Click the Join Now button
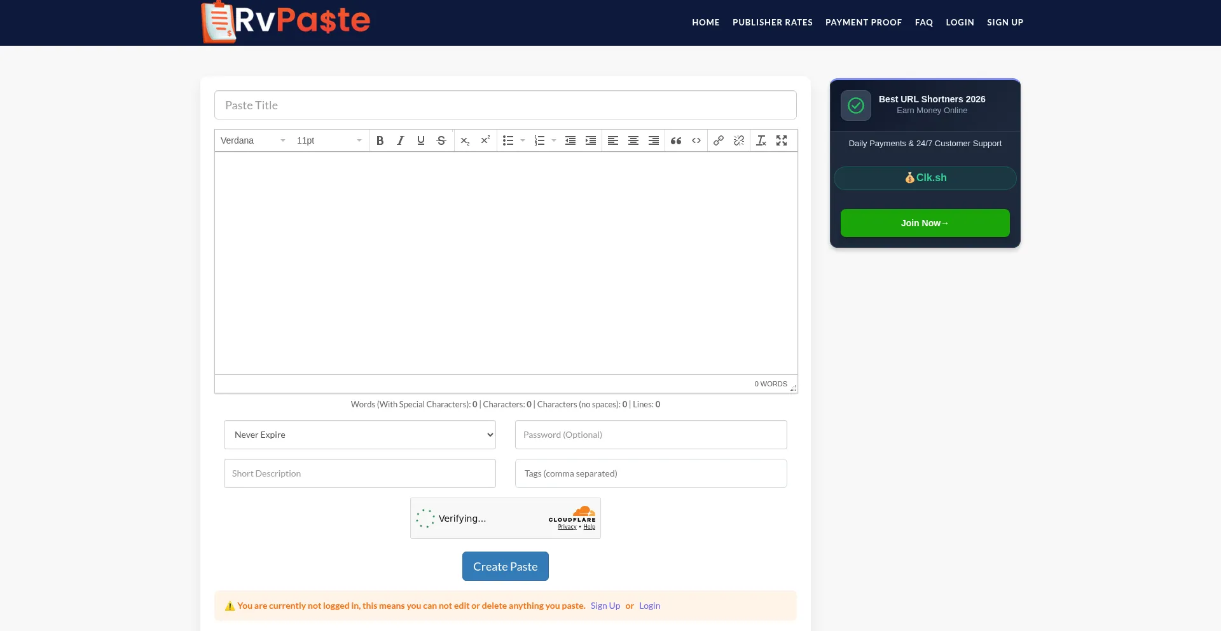 coord(925,223)
